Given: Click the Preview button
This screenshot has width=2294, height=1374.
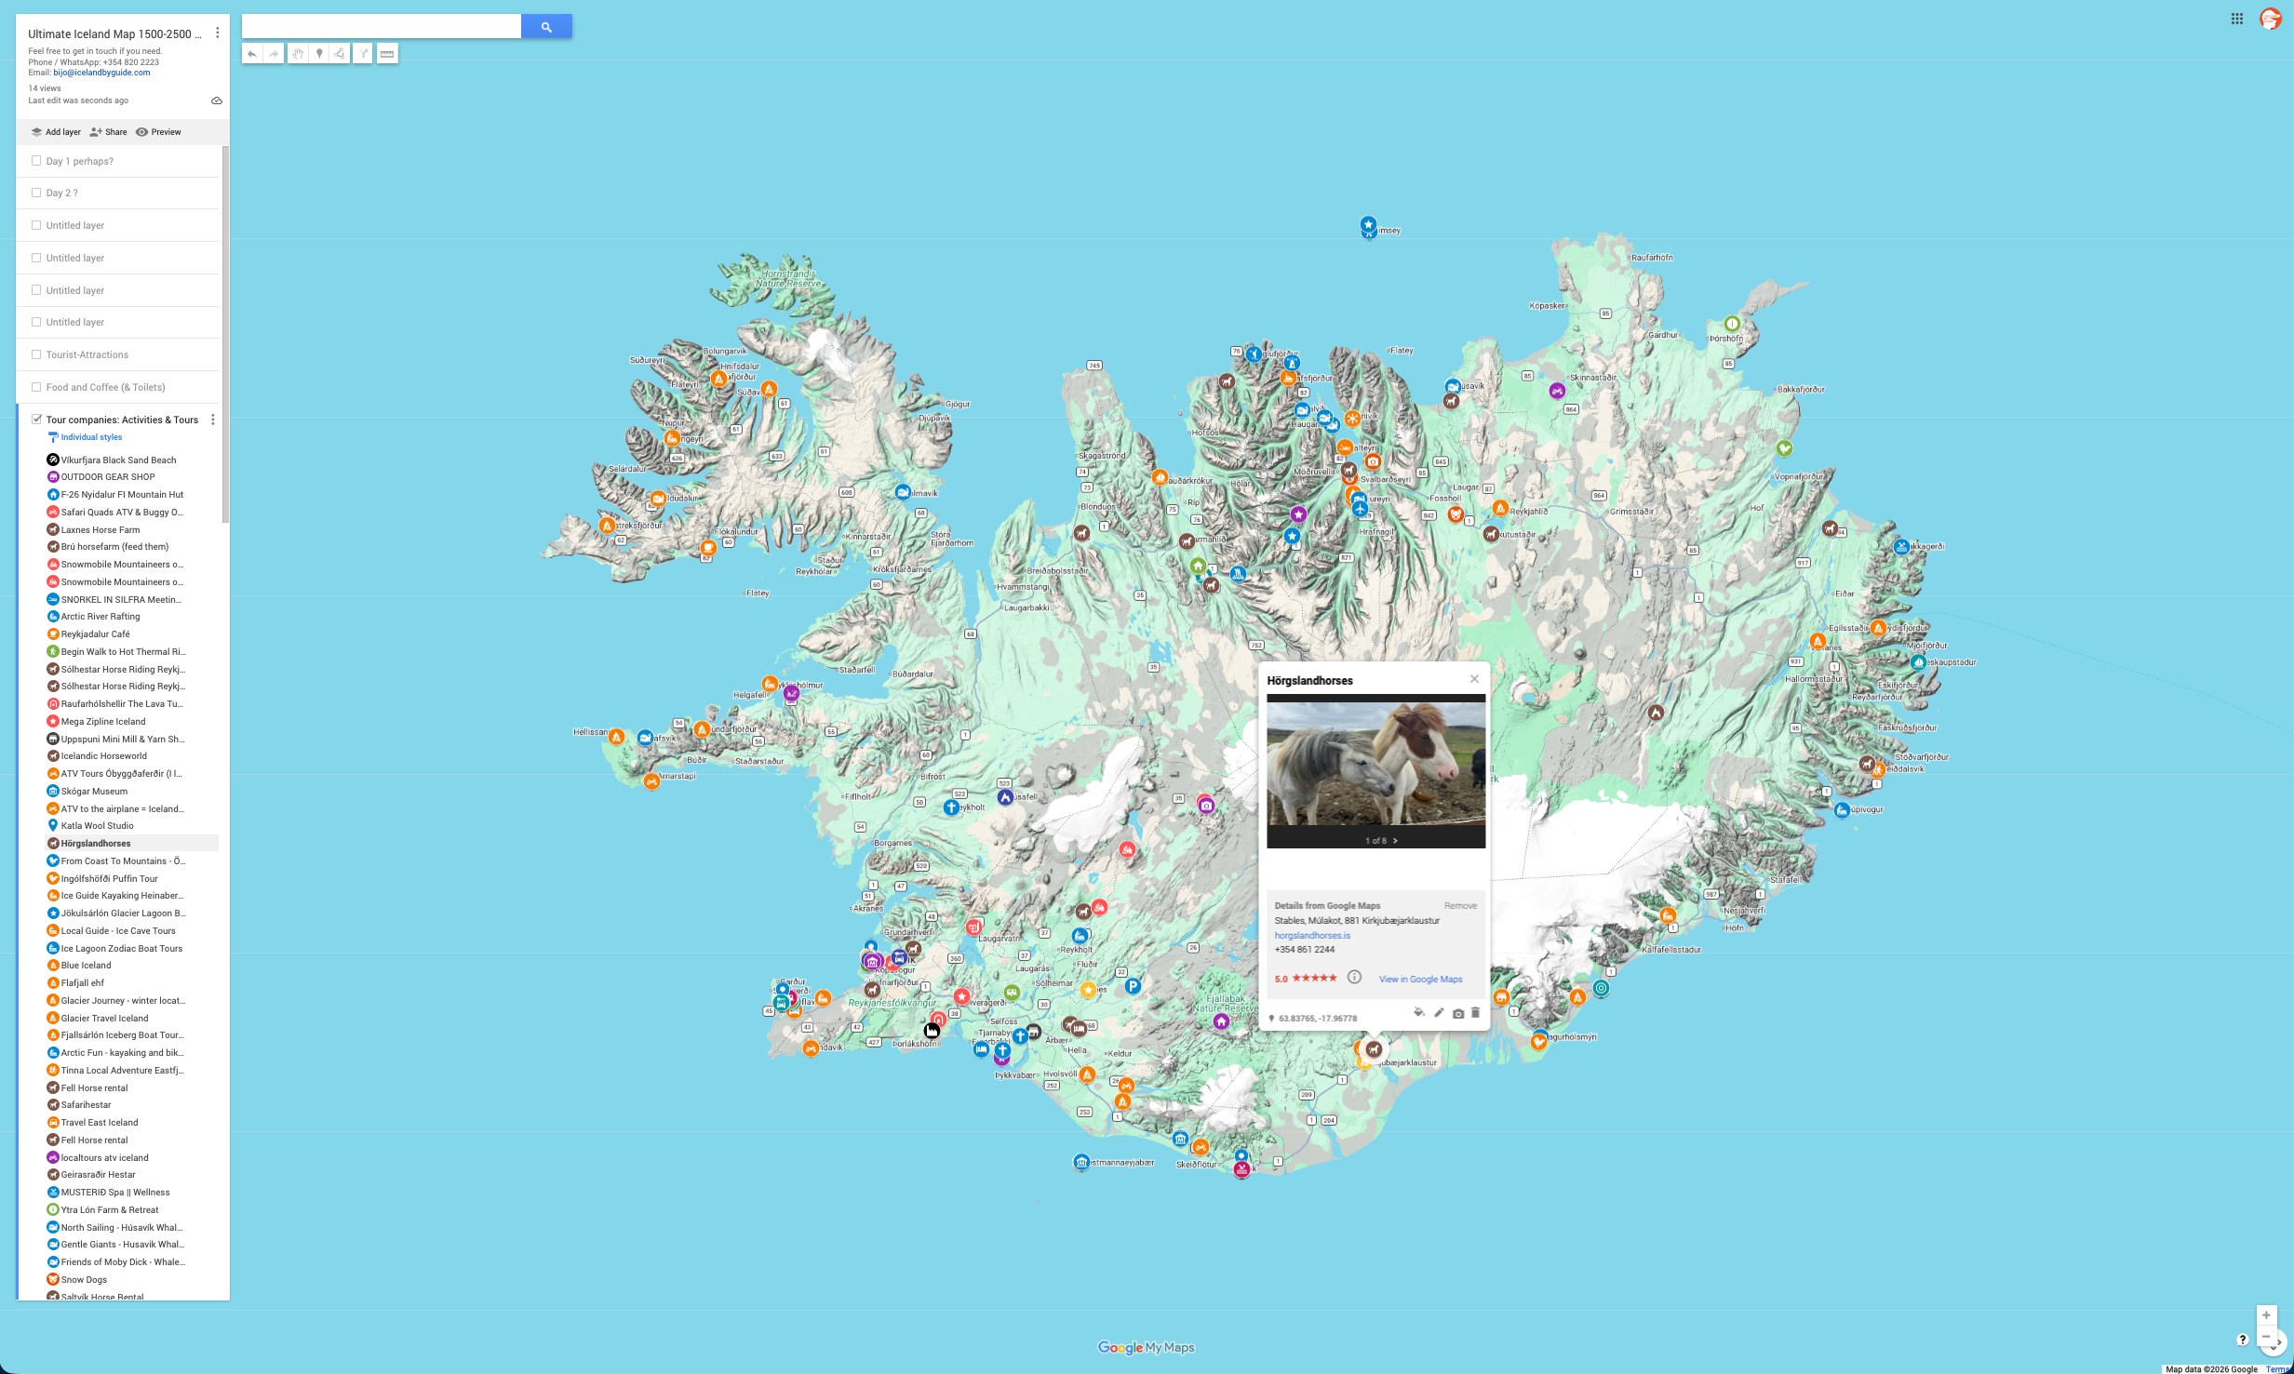Looking at the screenshot, I should 158,132.
